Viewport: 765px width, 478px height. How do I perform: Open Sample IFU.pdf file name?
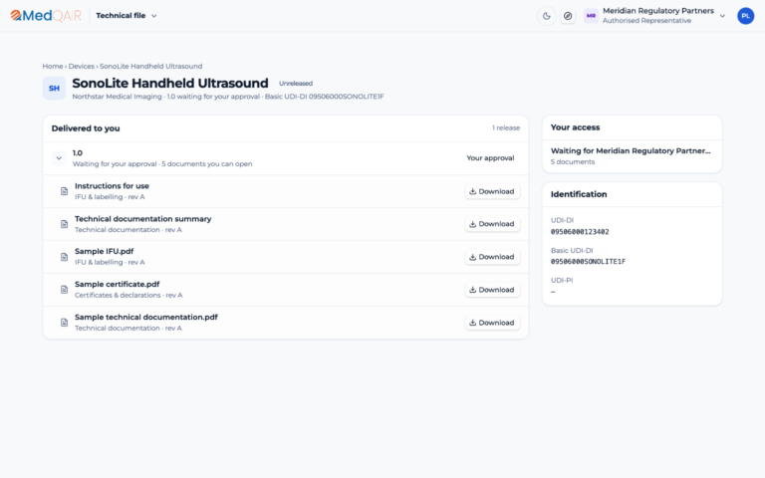tap(104, 251)
